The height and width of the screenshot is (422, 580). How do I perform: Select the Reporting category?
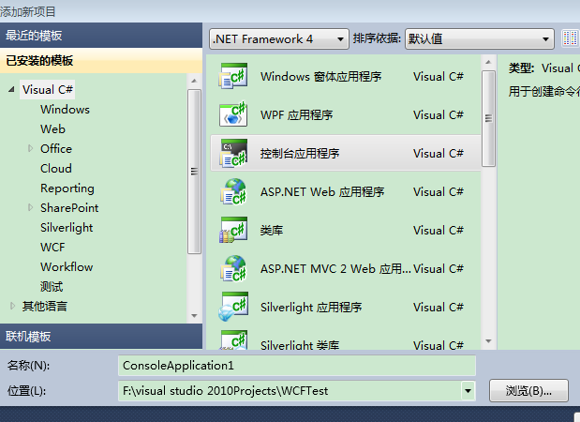coord(67,188)
